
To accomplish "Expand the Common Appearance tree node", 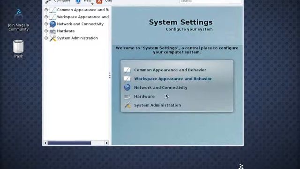I will [x=46, y=10].
